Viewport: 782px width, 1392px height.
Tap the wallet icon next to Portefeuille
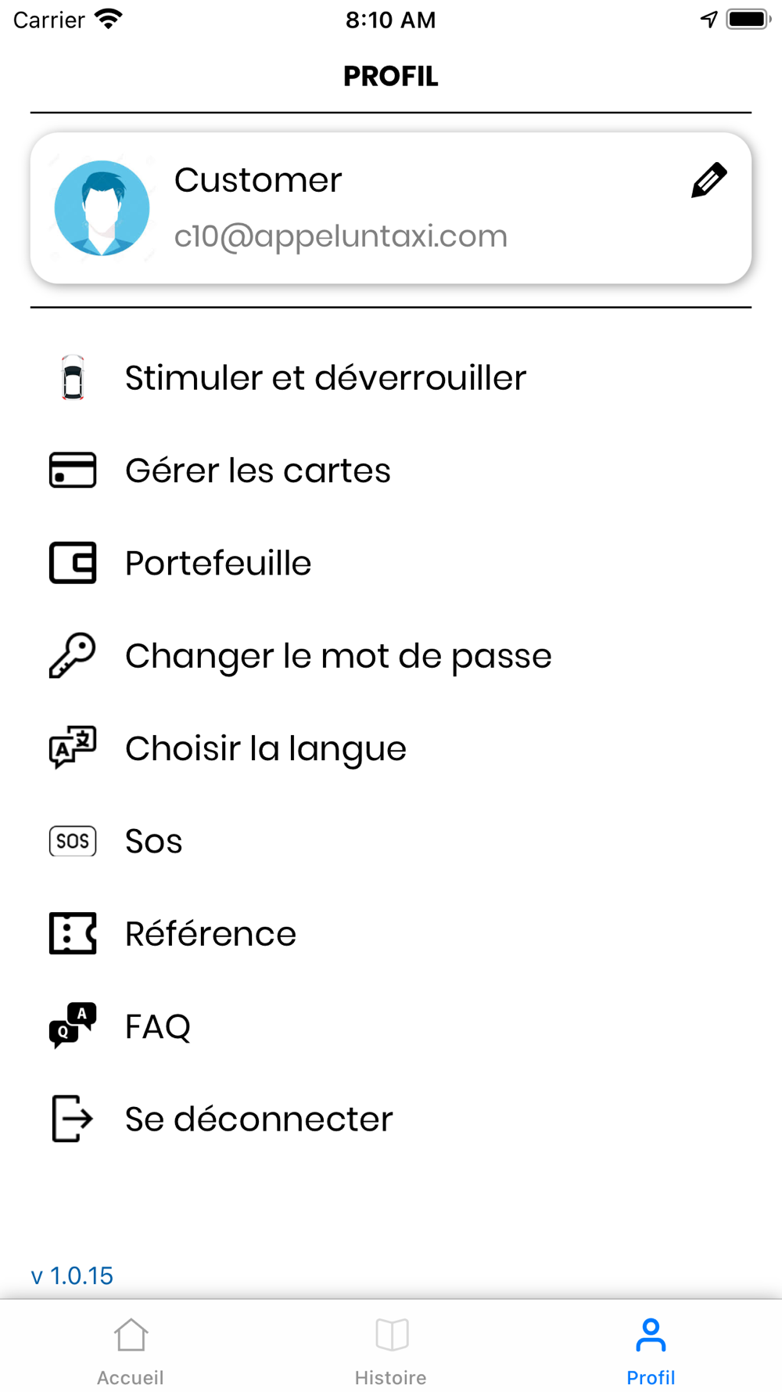73,563
